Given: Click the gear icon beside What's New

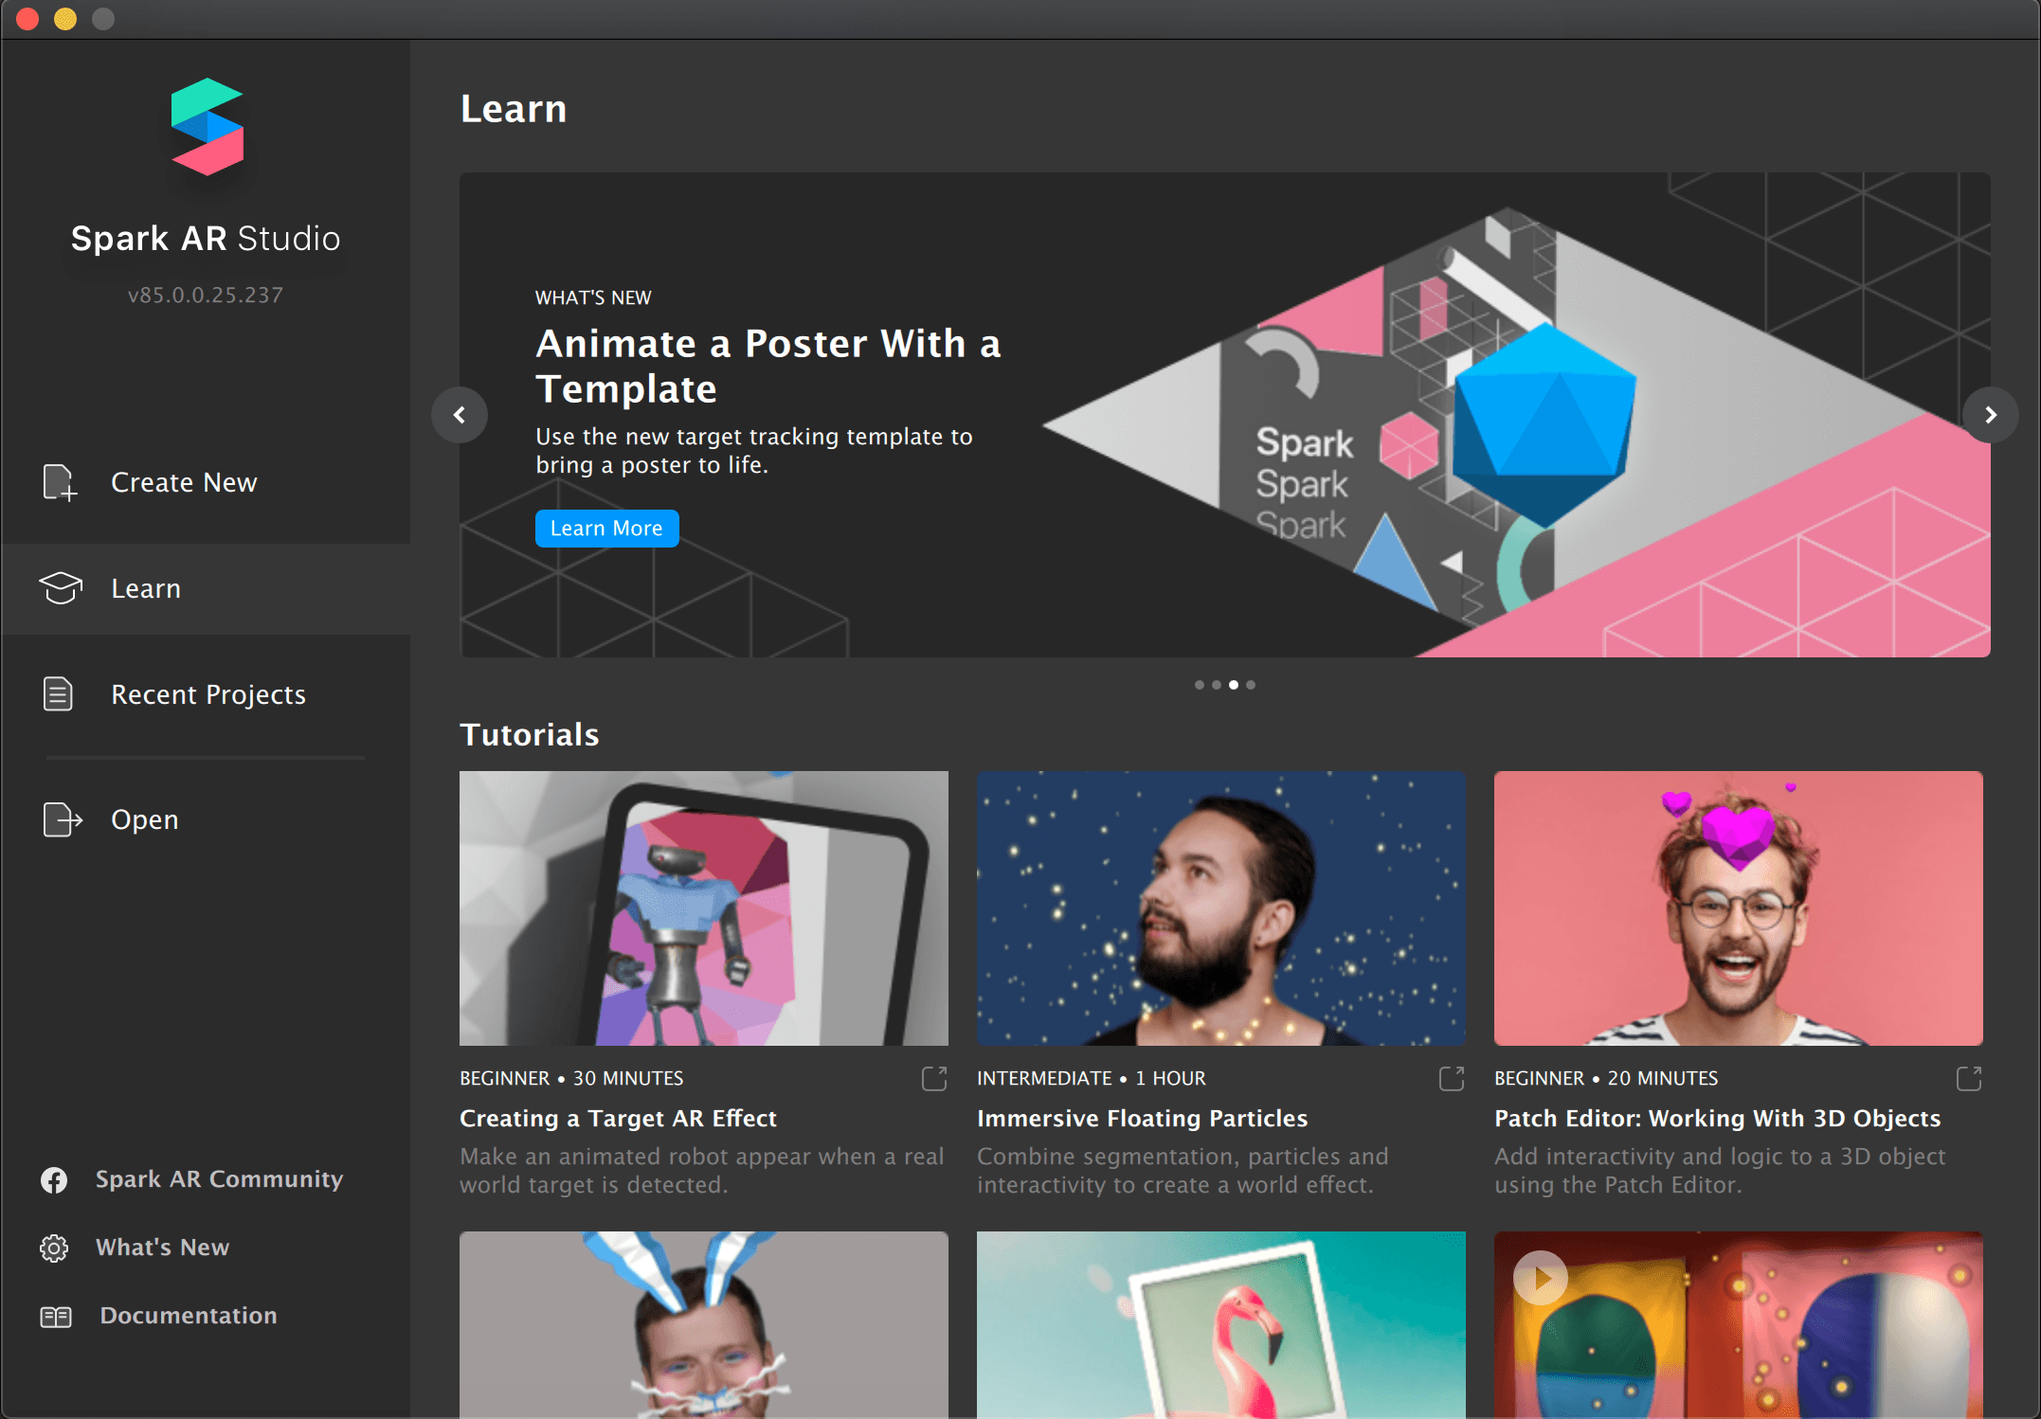Looking at the screenshot, I should click(x=54, y=1248).
